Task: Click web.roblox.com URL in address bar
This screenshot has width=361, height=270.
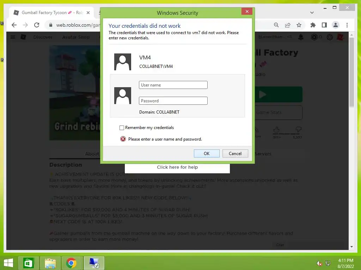Action: [x=78, y=25]
